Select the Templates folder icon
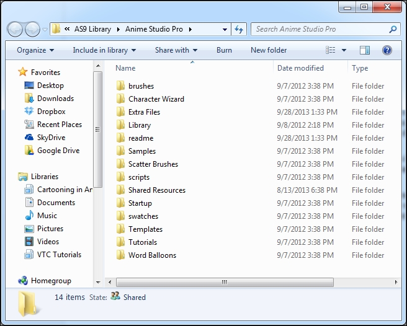407x326 pixels. tap(120, 229)
